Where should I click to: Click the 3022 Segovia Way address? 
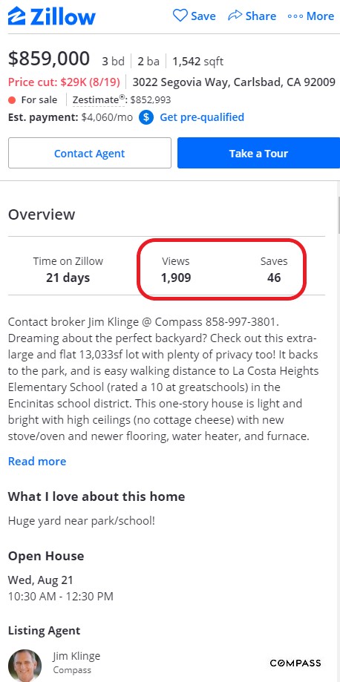(x=234, y=82)
